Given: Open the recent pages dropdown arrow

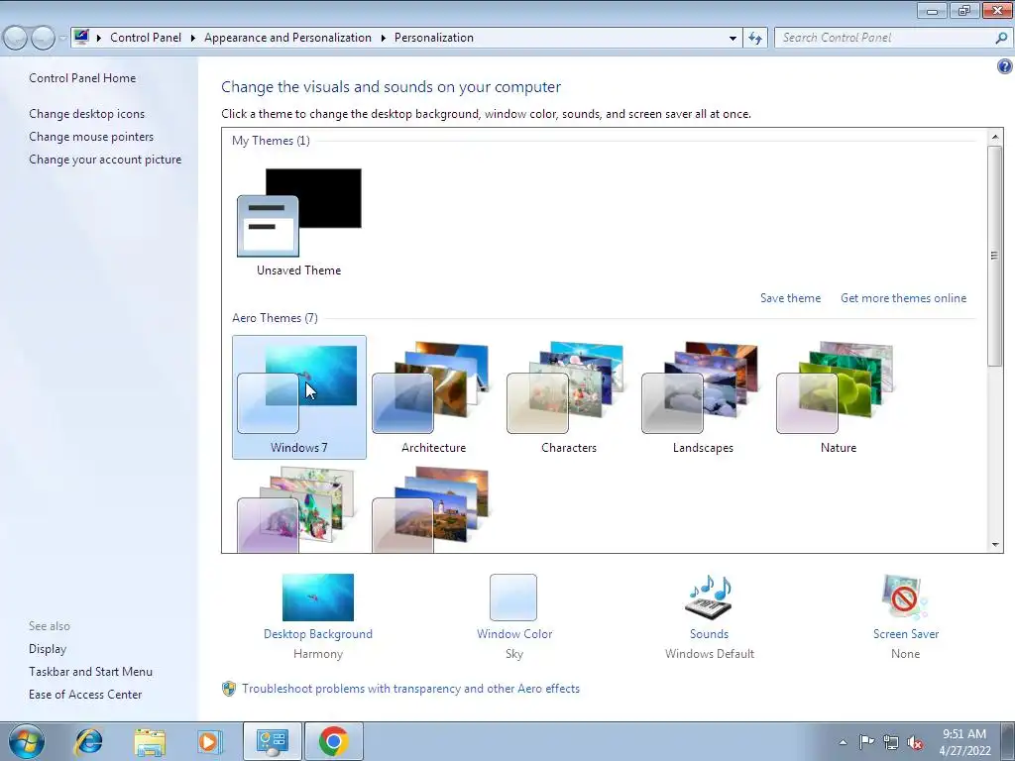Looking at the screenshot, I should (62, 39).
